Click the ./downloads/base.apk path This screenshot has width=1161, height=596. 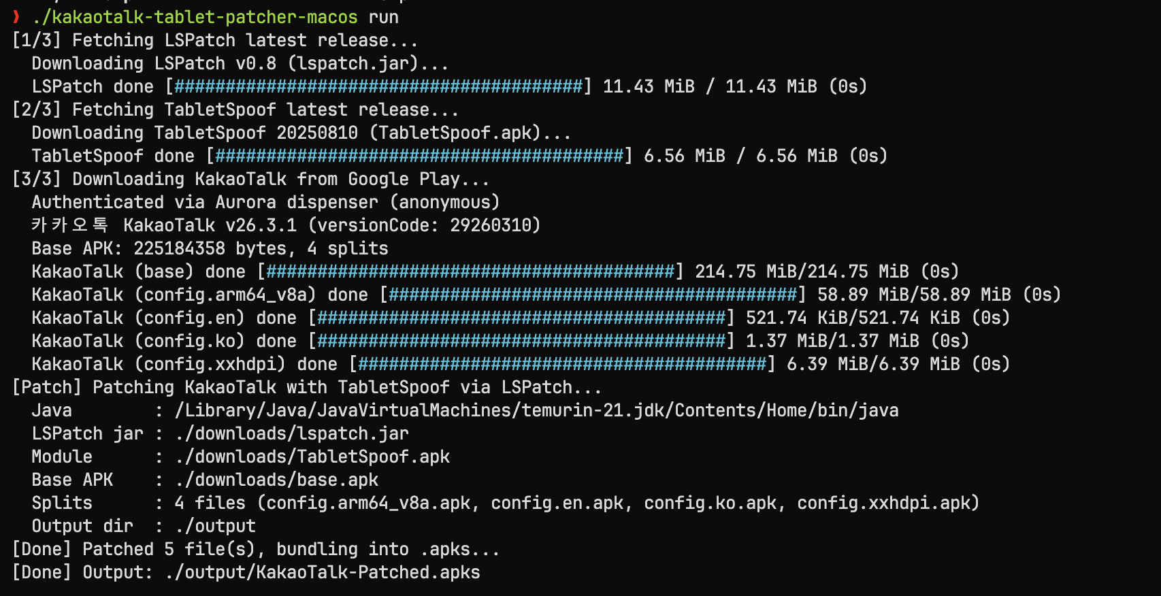[277, 480]
